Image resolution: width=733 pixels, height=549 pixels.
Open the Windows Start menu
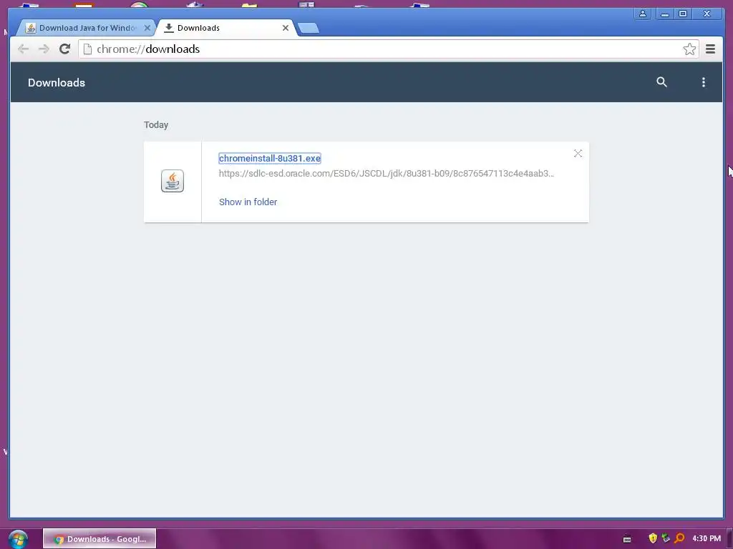[18, 539]
